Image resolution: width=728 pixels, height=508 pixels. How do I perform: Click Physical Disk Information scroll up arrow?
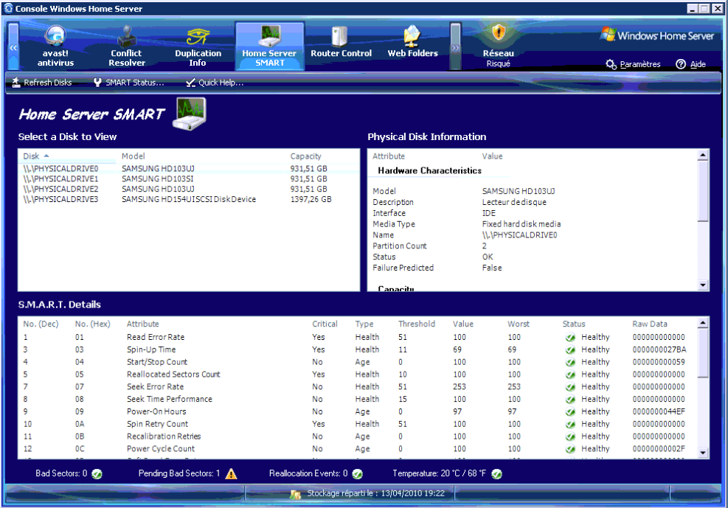(x=703, y=156)
